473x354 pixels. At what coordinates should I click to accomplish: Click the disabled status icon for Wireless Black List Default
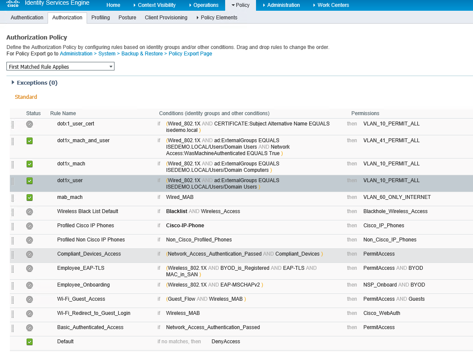pos(30,212)
